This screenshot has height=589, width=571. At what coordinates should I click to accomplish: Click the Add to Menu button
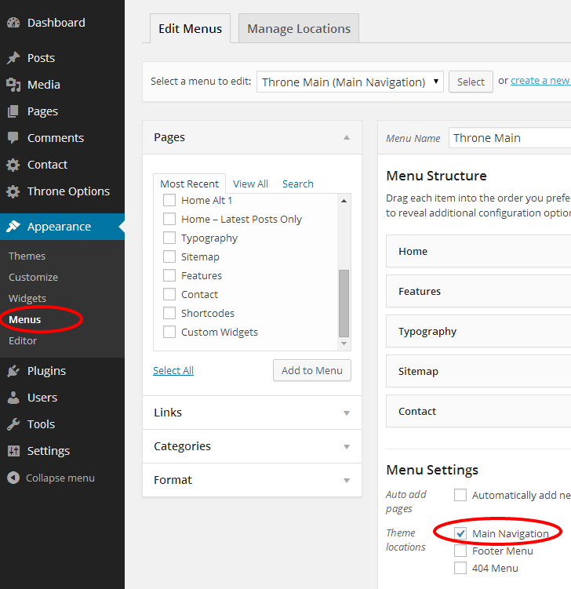point(312,370)
